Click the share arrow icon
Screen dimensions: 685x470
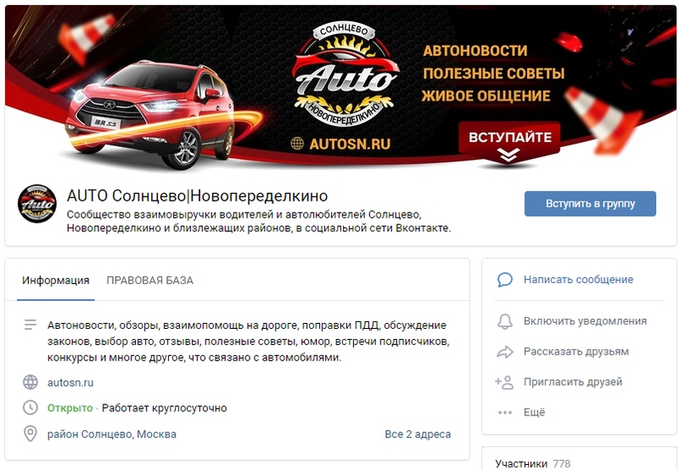click(x=504, y=352)
